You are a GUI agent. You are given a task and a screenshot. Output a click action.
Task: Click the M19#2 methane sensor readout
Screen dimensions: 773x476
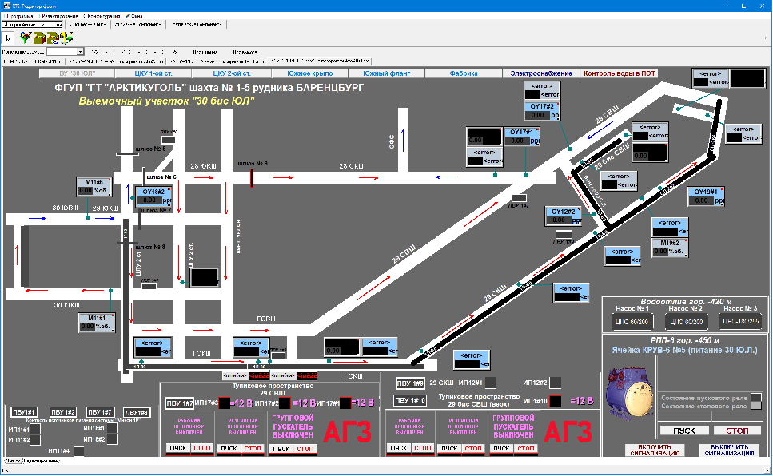tap(669, 247)
